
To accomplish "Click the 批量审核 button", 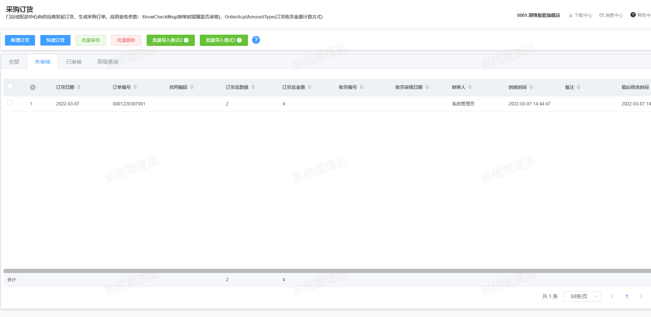I will (91, 40).
